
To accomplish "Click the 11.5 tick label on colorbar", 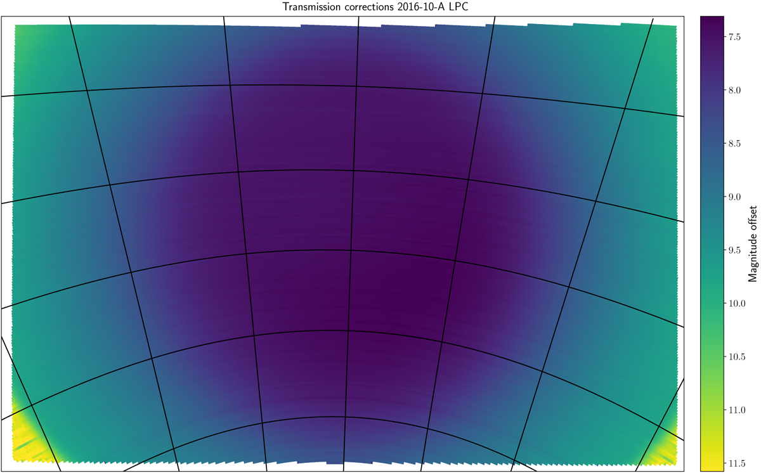I will pos(738,464).
